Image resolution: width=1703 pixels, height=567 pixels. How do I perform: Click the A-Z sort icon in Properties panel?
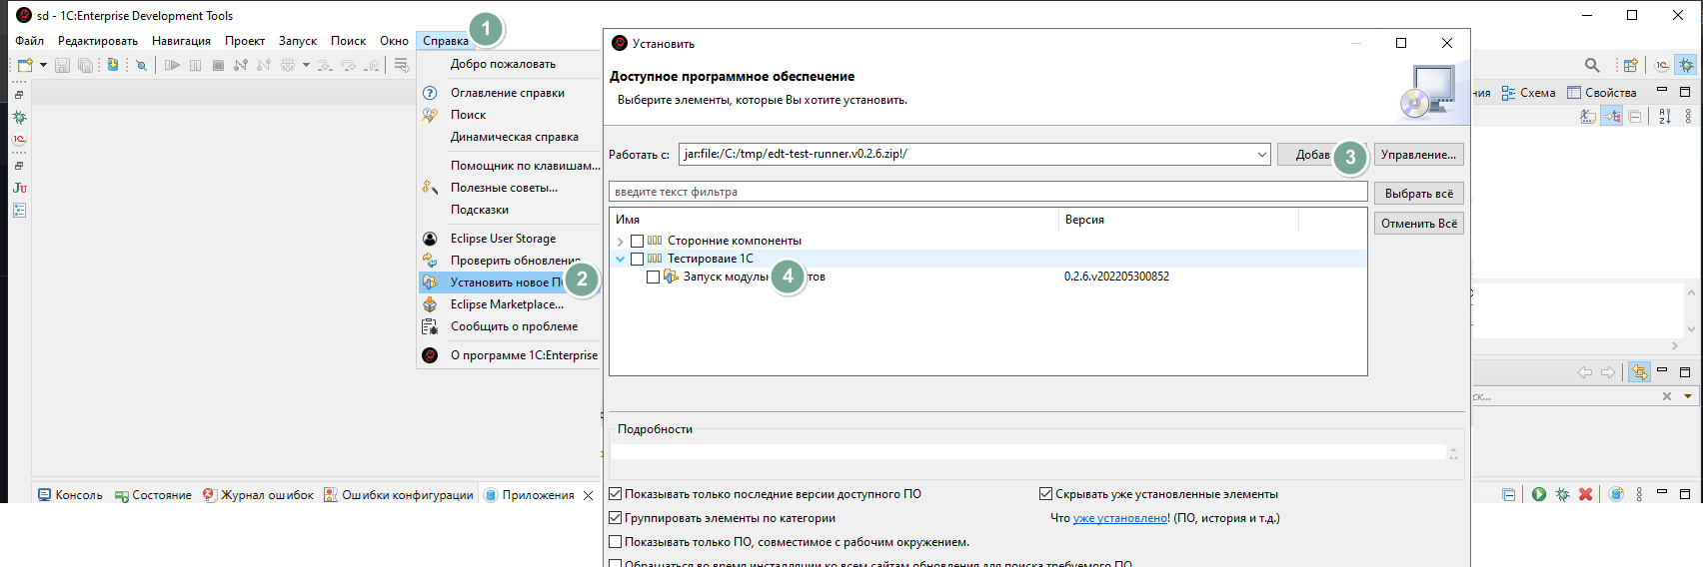[1664, 116]
